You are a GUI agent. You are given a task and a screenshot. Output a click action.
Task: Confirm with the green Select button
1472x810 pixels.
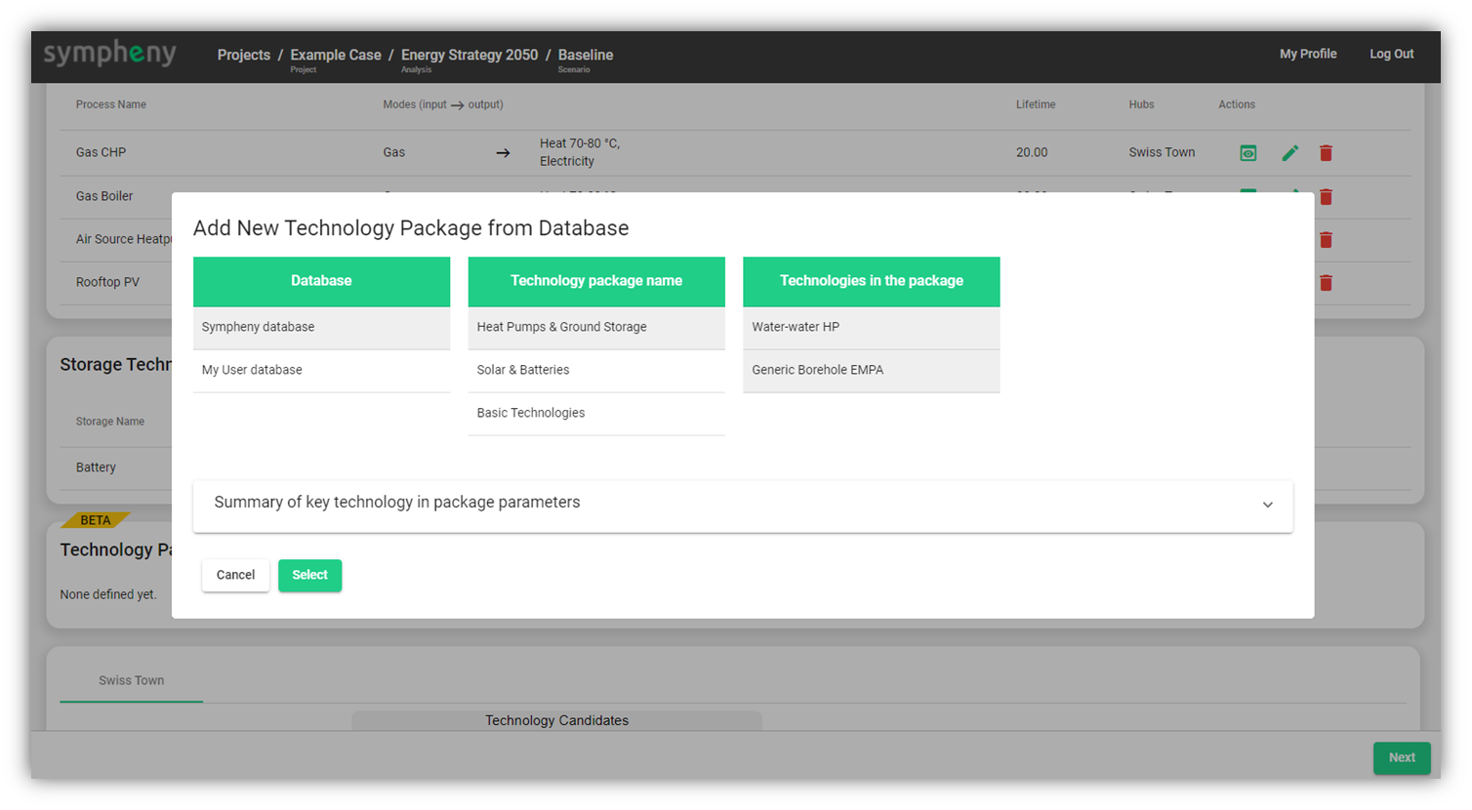click(x=309, y=575)
